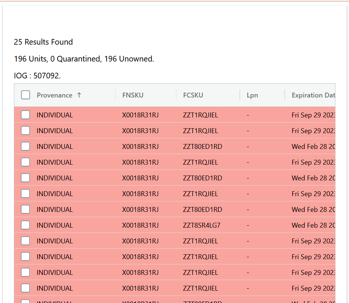349x303 pixels.
Task: Check the last fully visible row checkbox
Action: click(26, 288)
